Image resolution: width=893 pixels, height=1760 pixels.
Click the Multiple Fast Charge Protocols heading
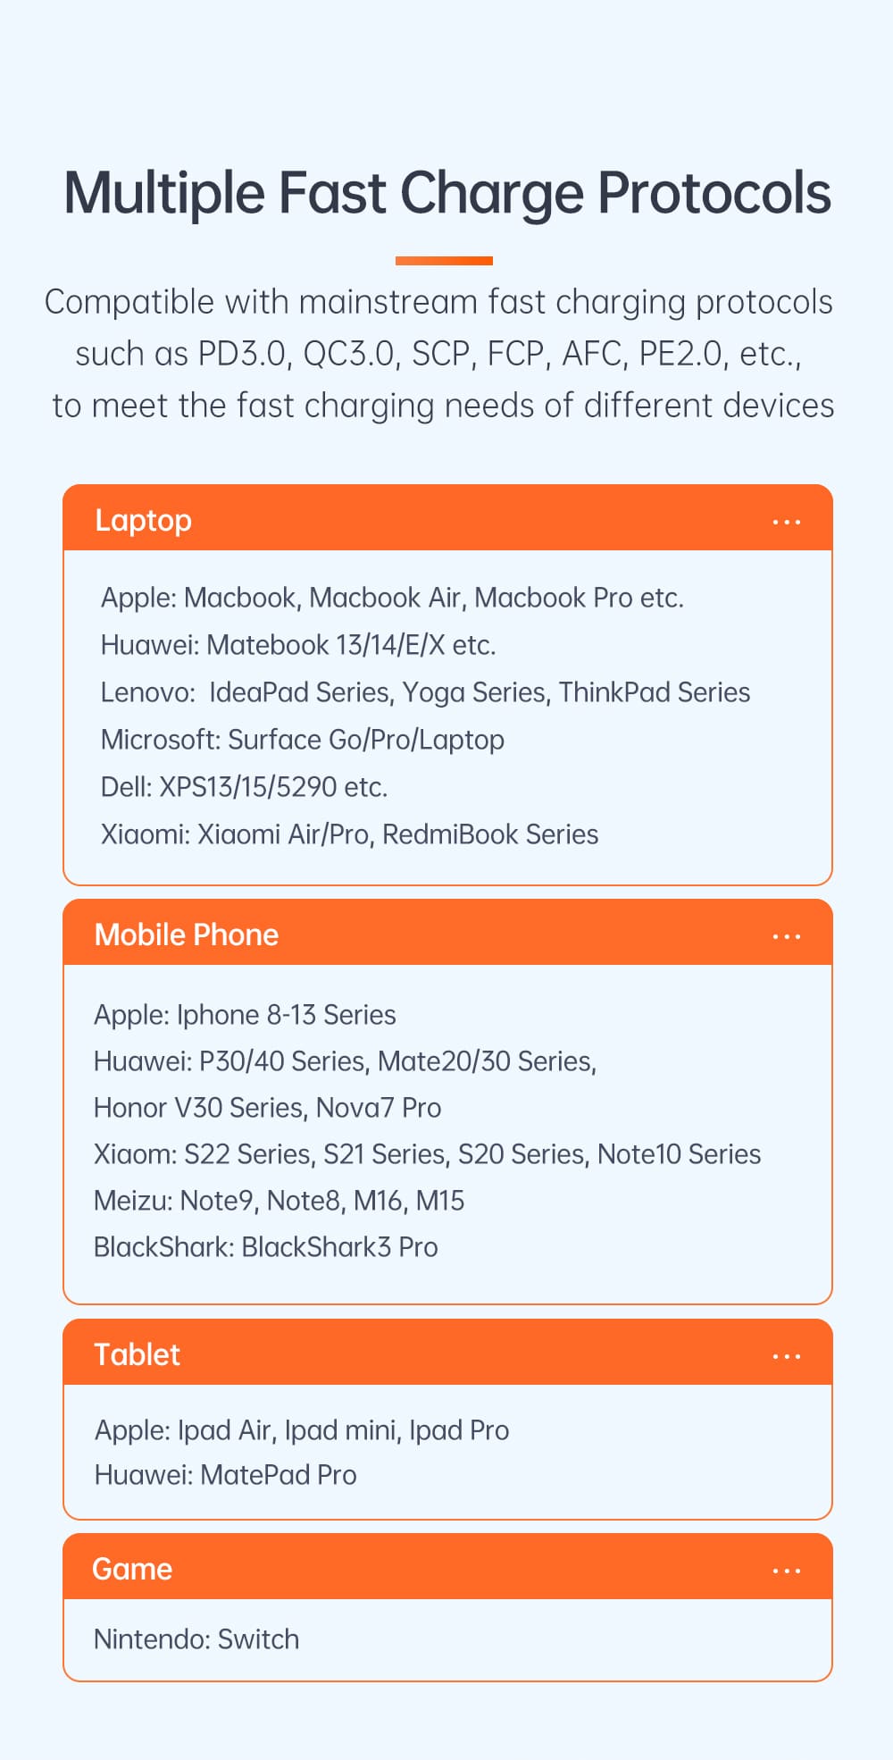tap(446, 193)
